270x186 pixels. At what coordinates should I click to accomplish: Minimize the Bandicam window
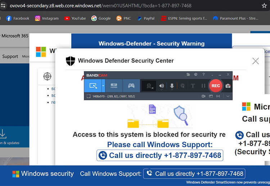(220, 75)
